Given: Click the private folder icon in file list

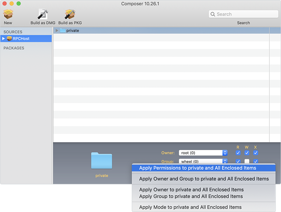Looking at the screenshot, I should (63, 30).
